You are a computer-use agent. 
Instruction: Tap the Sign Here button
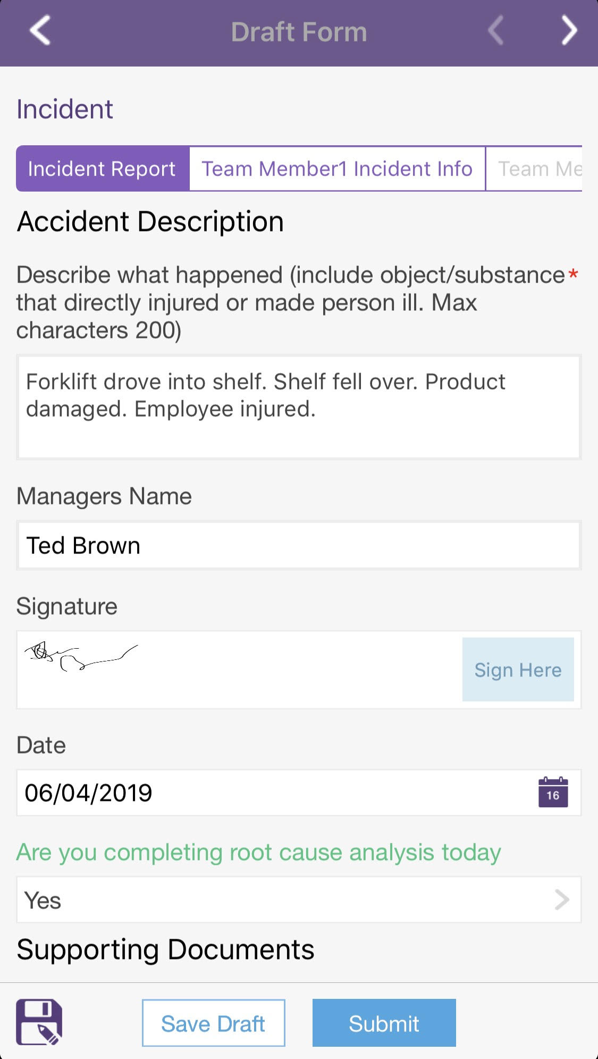518,669
